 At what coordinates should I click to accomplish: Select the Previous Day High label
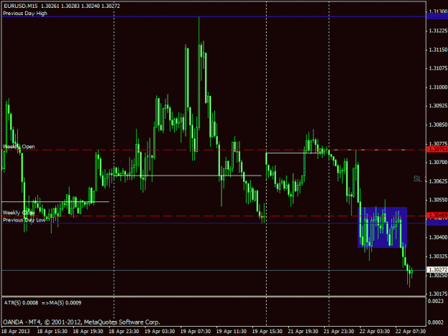25,13
